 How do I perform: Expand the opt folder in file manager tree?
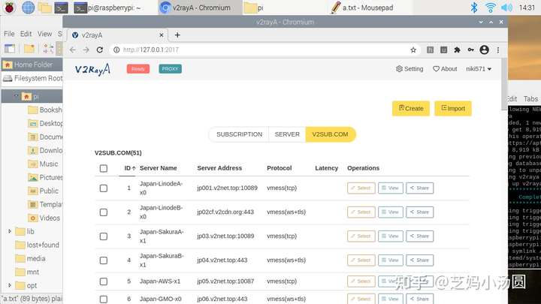(x=10, y=285)
